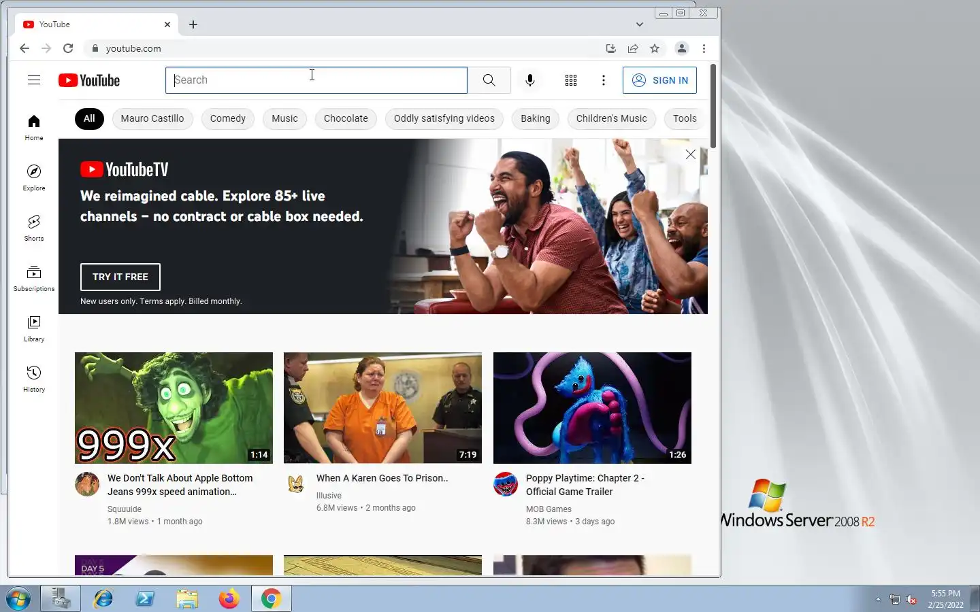Focus the YouTube Search field

pos(316,80)
